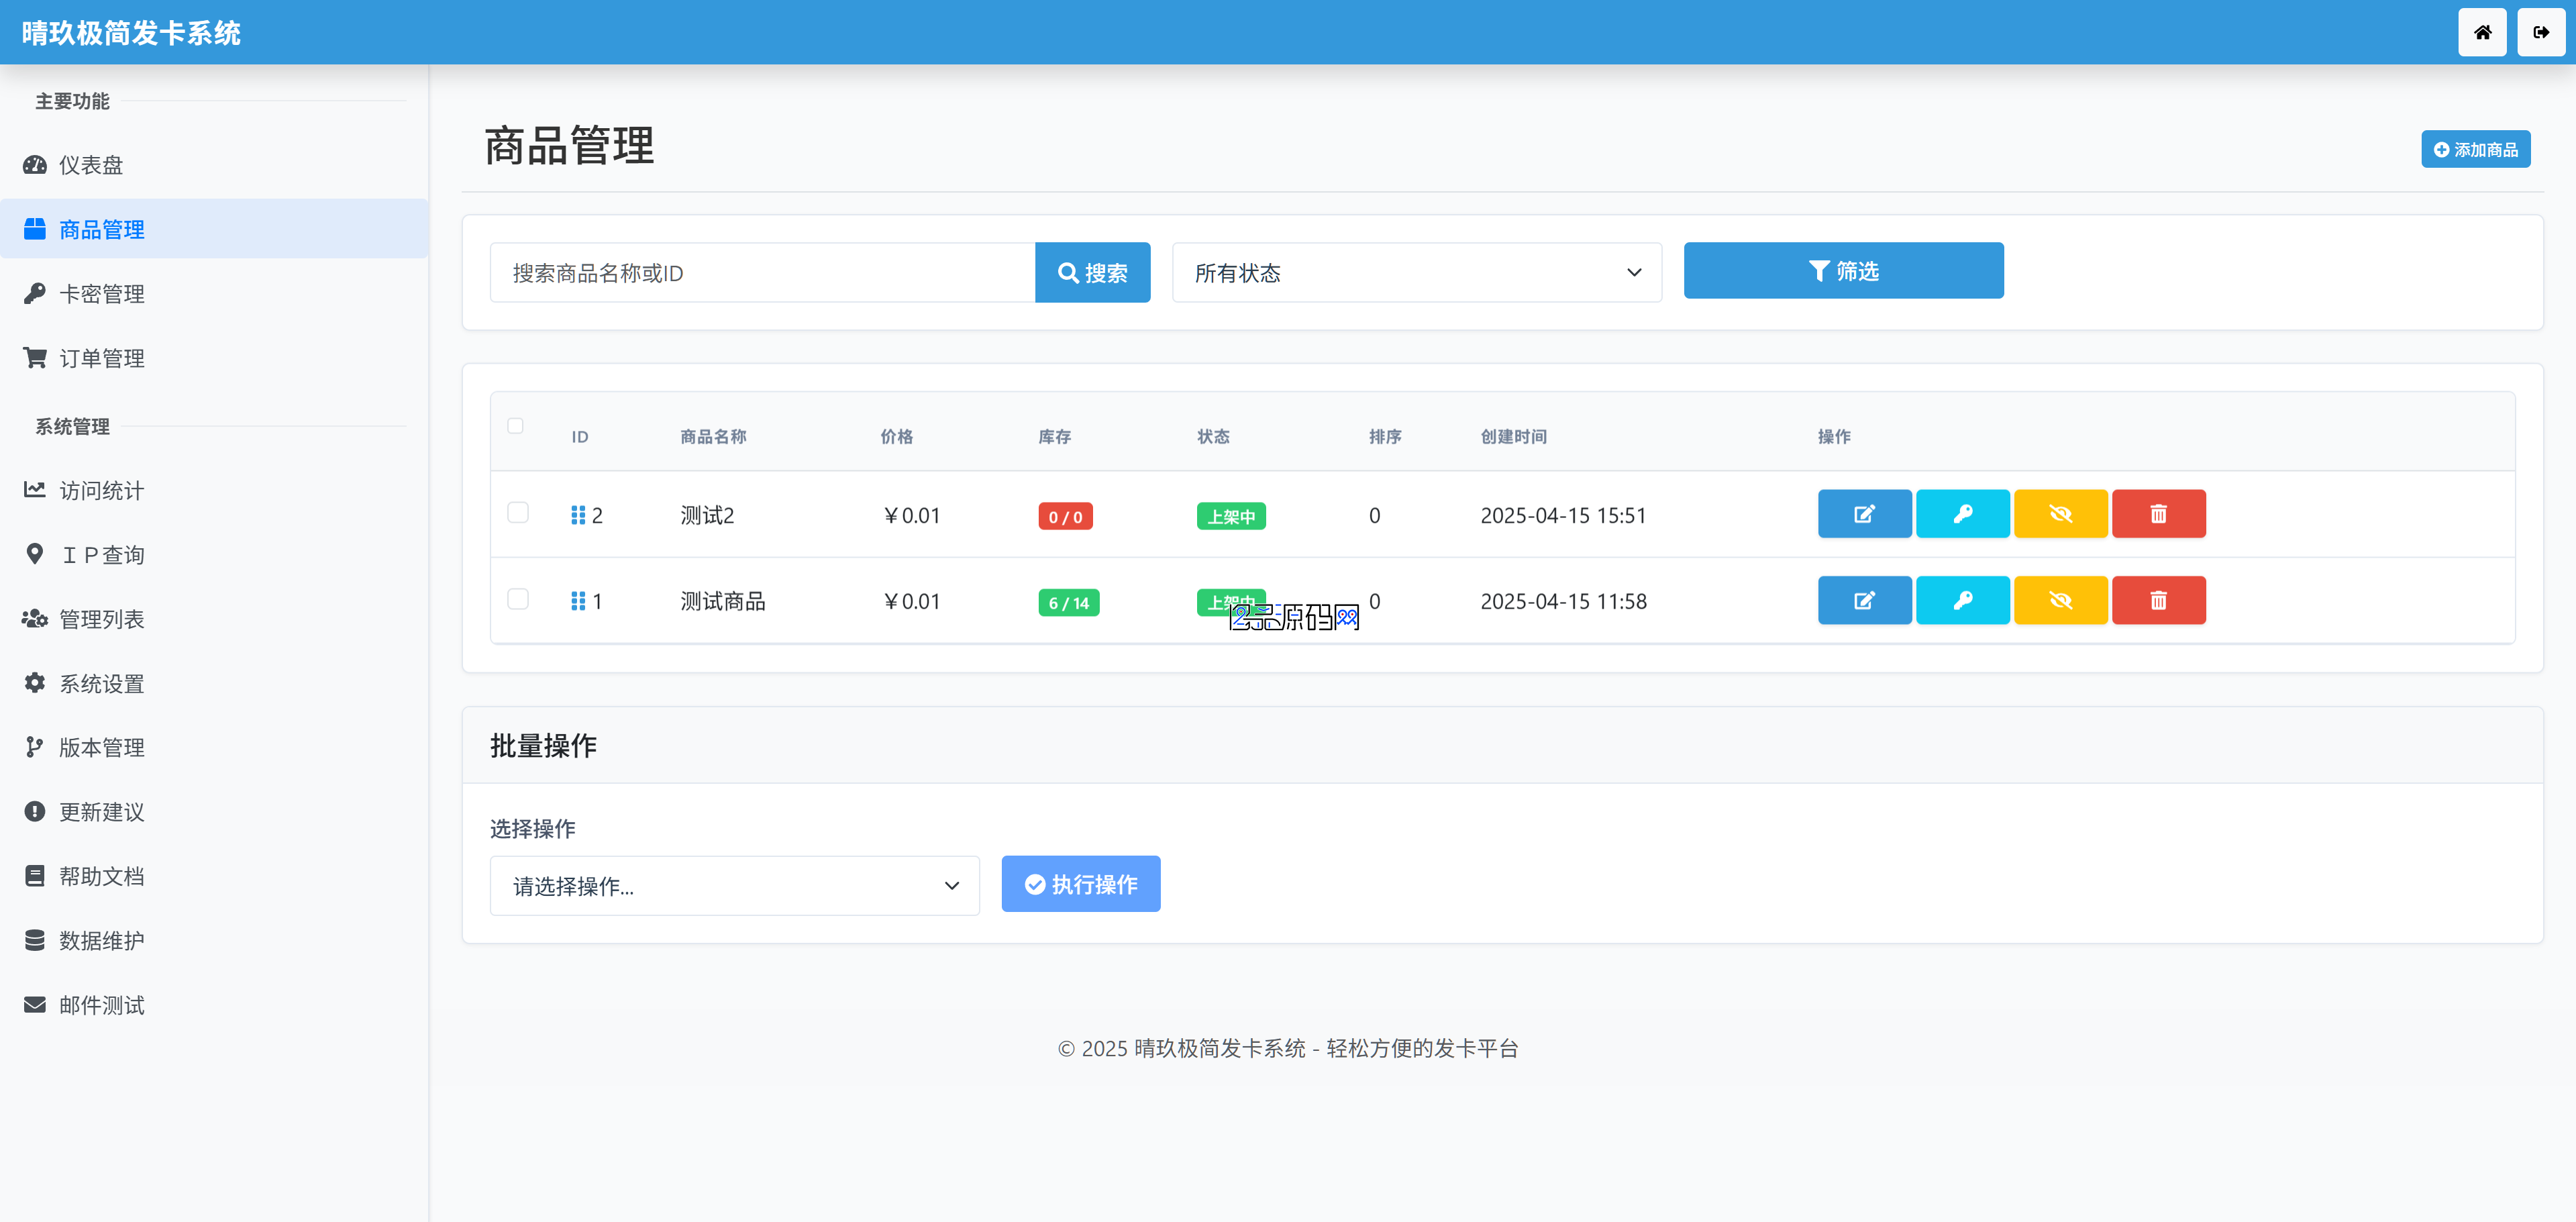Open 仪表盘 dashboard menu item
2576x1222 pixels.
[x=214, y=165]
